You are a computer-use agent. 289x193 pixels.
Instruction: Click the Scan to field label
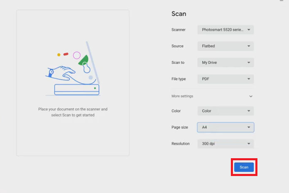178,63
